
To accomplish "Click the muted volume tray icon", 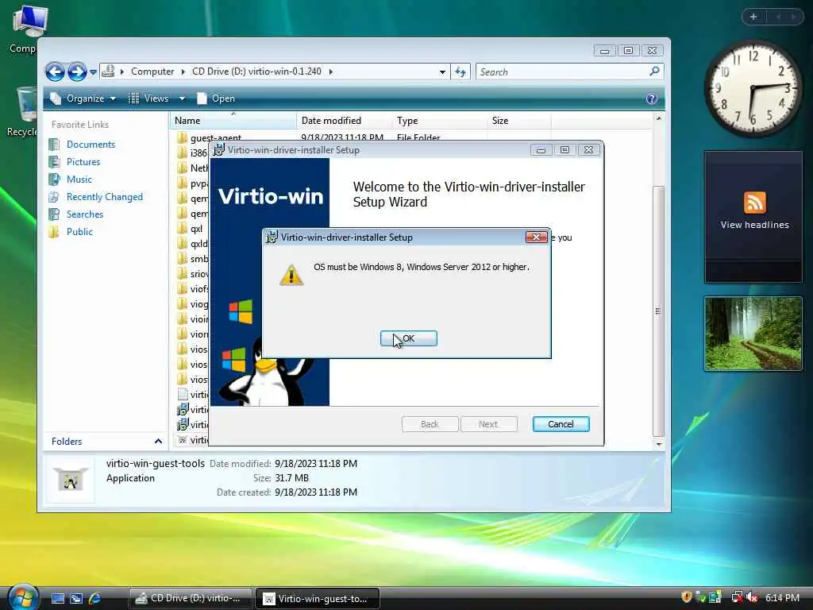I will tap(753, 597).
